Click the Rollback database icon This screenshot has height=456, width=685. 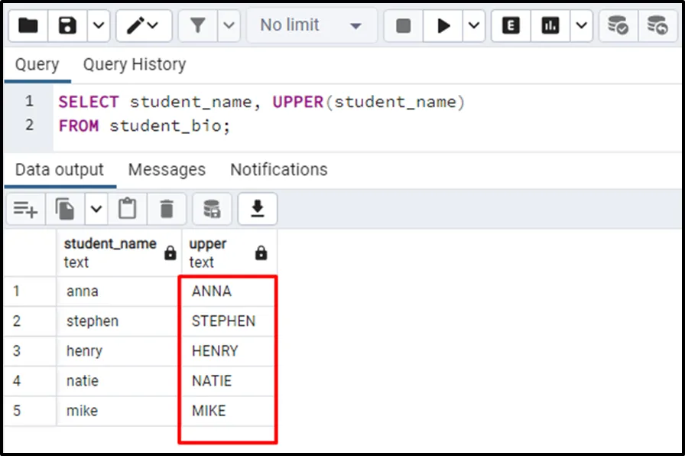tap(657, 26)
